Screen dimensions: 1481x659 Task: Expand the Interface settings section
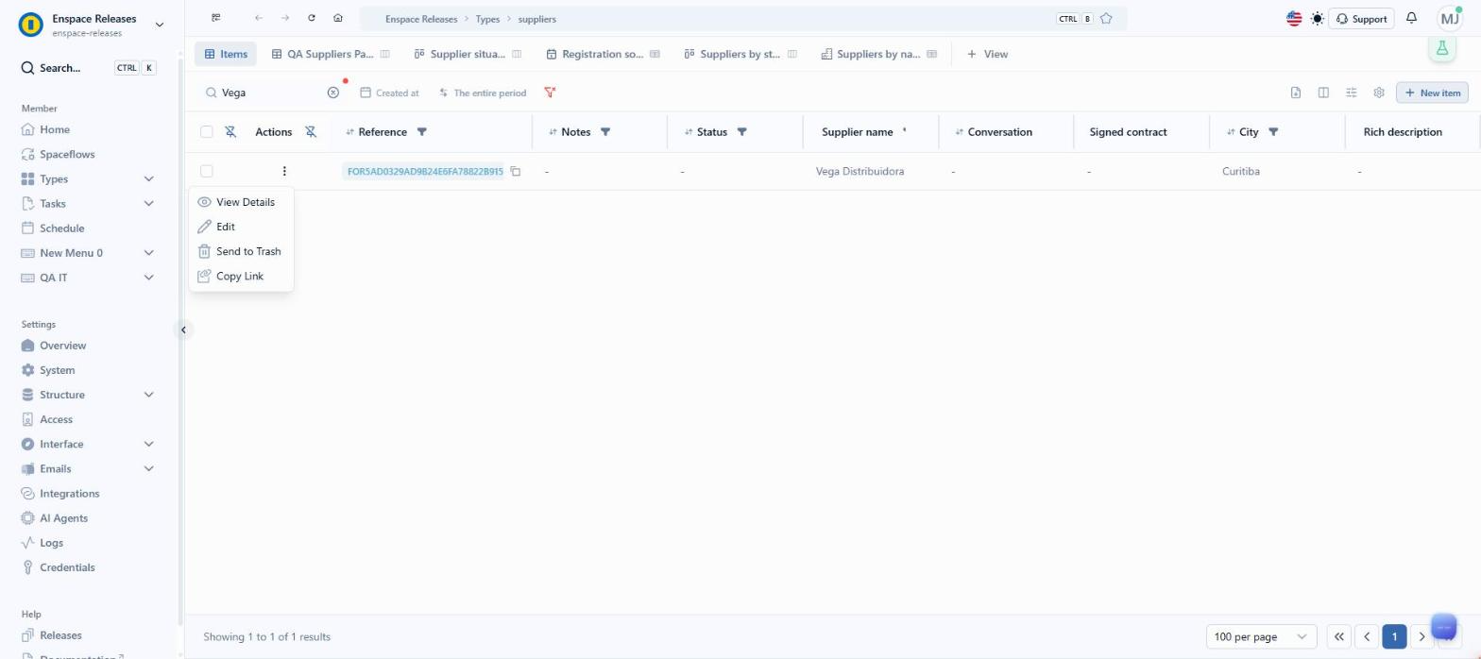point(148,444)
